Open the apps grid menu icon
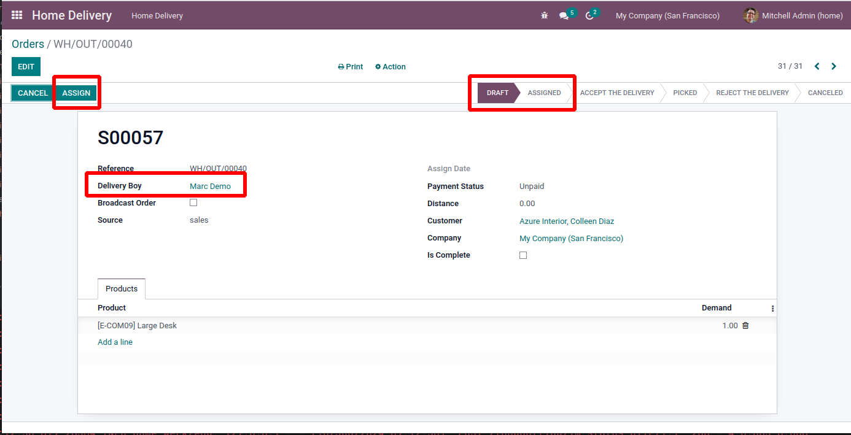This screenshot has height=435, width=851. click(x=17, y=15)
